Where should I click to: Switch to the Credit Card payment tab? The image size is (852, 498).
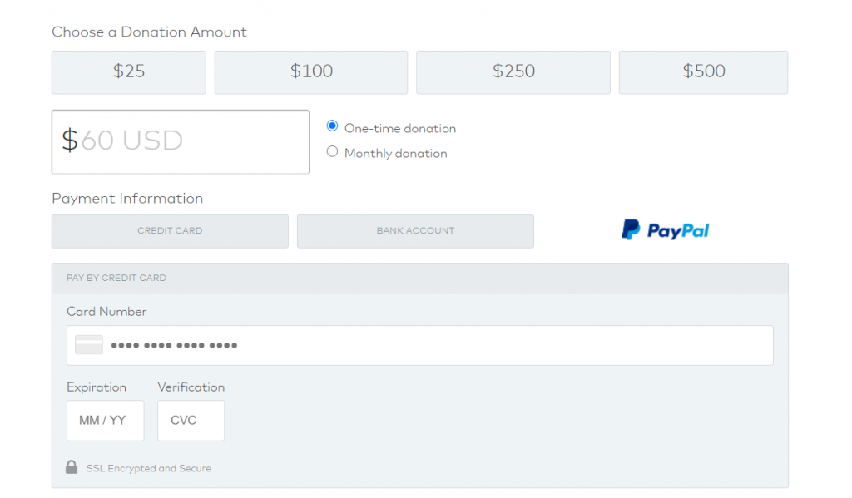click(170, 230)
